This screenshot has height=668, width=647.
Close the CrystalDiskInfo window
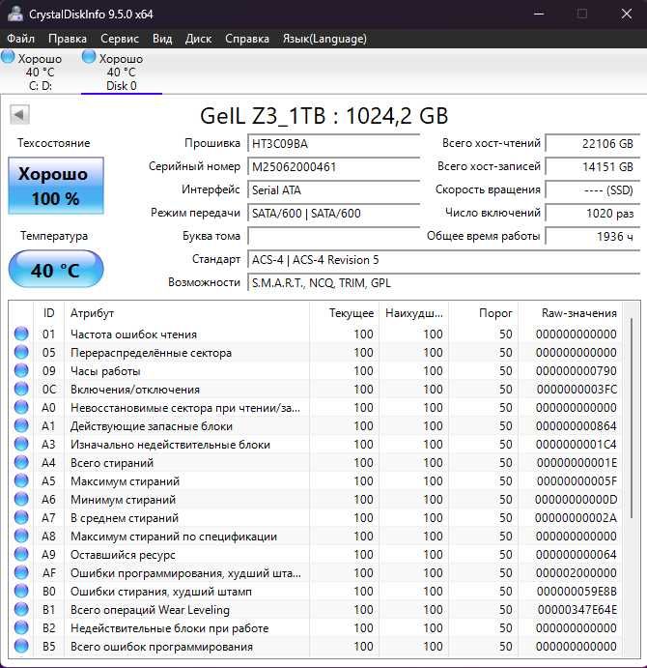(x=627, y=14)
